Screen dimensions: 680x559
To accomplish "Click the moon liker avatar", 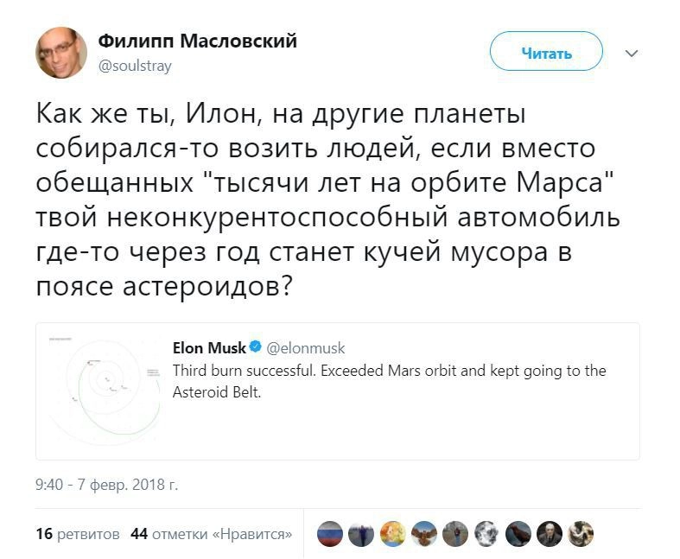I will [486, 534].
